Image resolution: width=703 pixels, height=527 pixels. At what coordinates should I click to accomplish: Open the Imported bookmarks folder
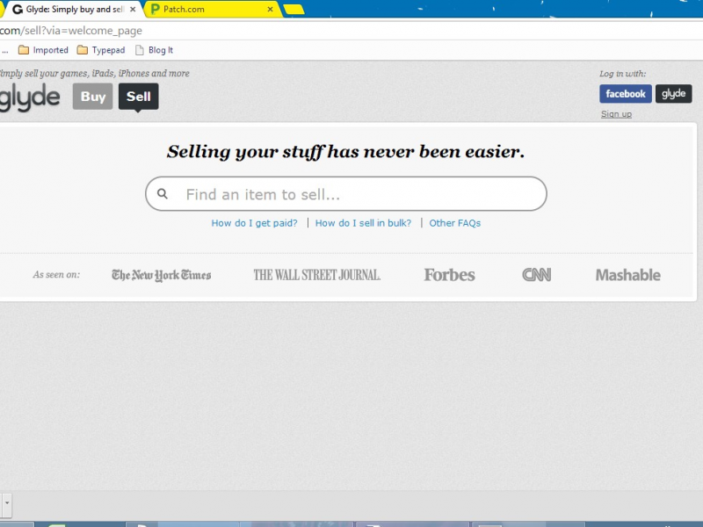pos(43,50)
